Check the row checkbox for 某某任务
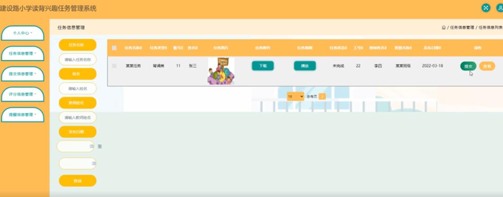The image size is (503, 197). point(114,66)
